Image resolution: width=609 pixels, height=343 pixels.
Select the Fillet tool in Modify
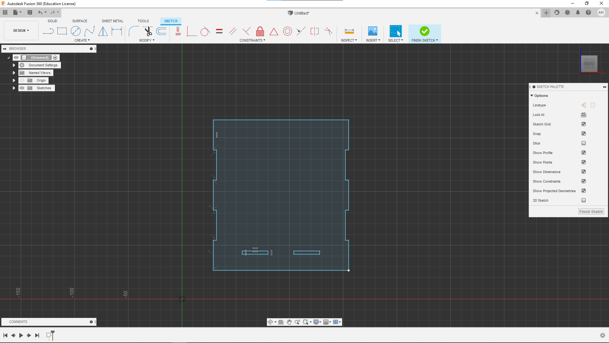tap(134, 31)
